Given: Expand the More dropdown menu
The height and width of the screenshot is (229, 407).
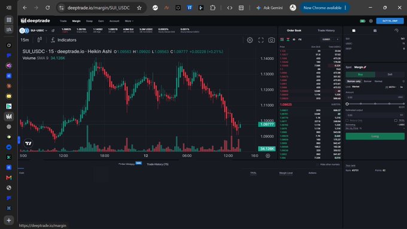Looking at the screenshot, I should tap(129, 21).
